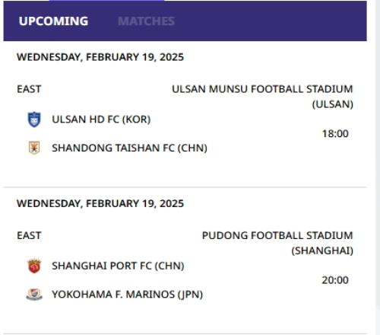Click the Ulsan HD FC crest icon
380x335 pixels.
pos(34,120)
